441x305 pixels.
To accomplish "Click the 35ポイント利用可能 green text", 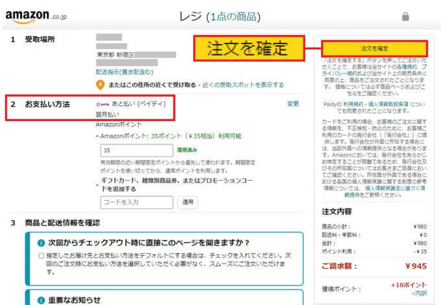I will coord(196,136).
